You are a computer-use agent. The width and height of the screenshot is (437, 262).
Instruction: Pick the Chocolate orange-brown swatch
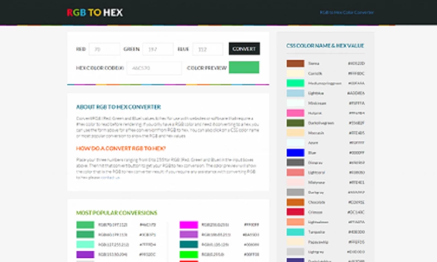click(x=296, y=202)
